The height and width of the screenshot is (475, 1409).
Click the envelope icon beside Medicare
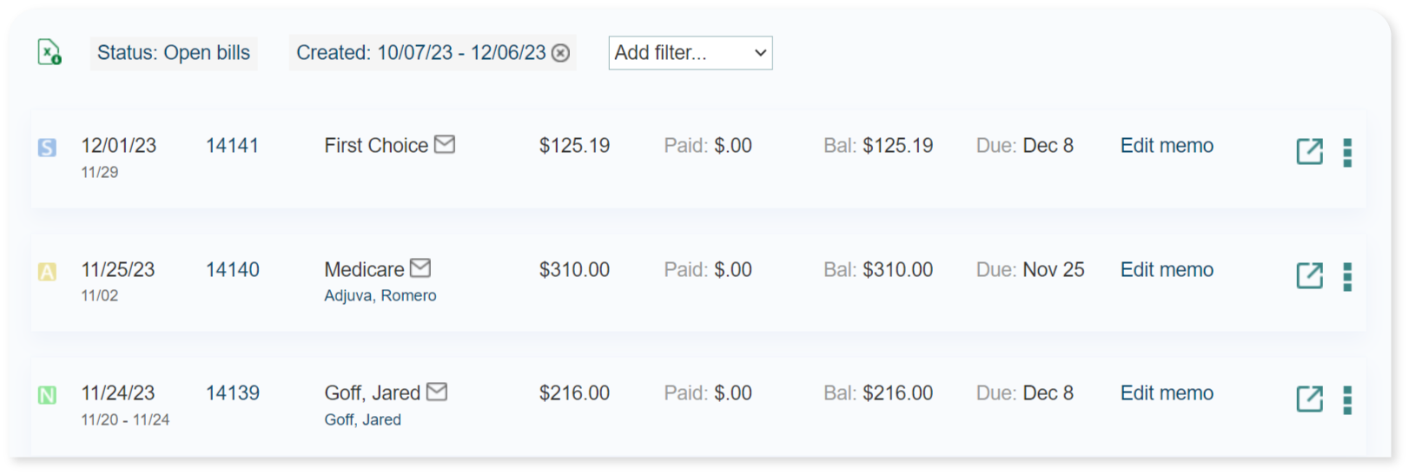420,268
